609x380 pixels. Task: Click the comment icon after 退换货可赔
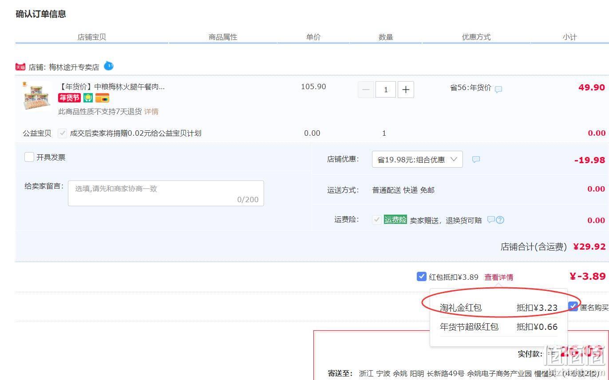point(491,219)
